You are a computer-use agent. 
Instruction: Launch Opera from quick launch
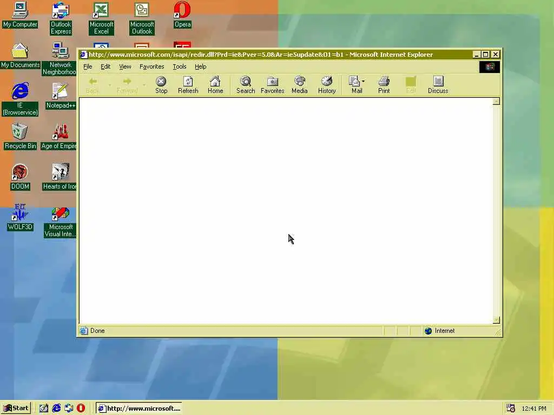coord(81,409)
